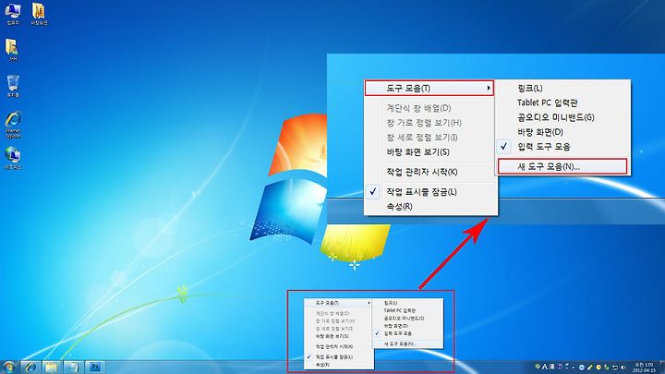Select 링크(L) in small taskbar submenu

pos(407,303)
